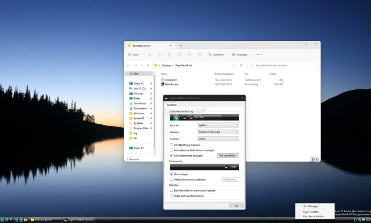Click the Ort auswählen... button
Viewport: 371px width, 223px height.
point(228,155)
